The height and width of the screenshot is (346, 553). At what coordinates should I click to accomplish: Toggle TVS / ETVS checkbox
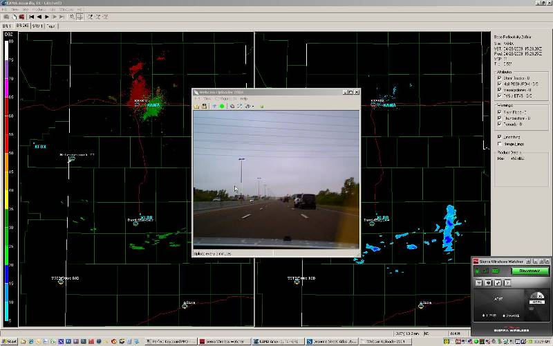click(x=499, y=95)
